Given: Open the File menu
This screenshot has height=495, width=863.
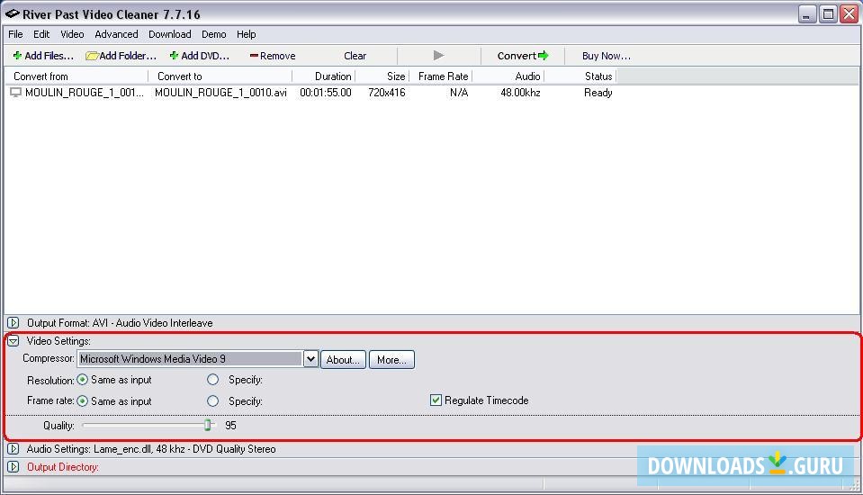Looking at the screenshot, I should pyautogui.click(x=15, y=34).
